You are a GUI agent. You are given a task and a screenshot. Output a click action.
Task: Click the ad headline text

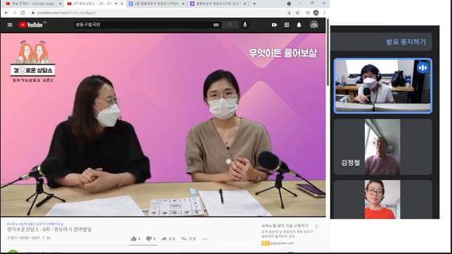click(285, 226)
